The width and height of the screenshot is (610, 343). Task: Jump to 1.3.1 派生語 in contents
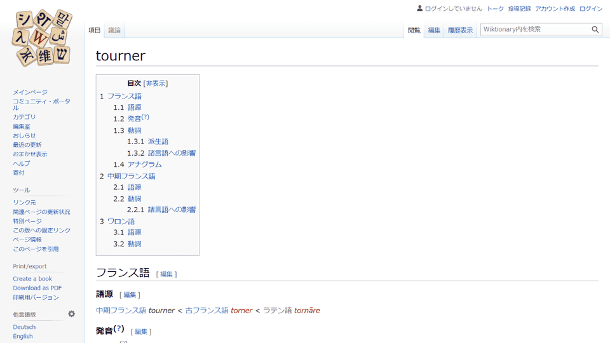tap(158, 142)
